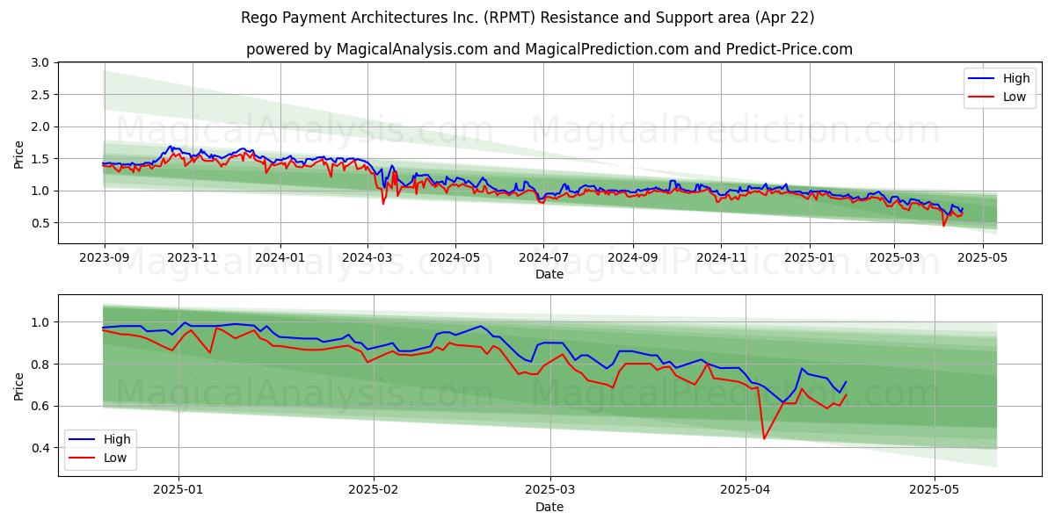The height and width of the screenshot is (527, 1055).
Task: Click the 'Price' label of top chart
Action: point(19,155)
